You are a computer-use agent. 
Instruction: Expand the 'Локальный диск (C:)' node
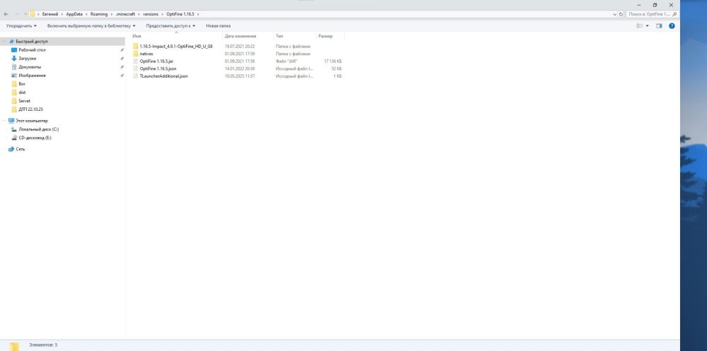[x=8, y=129]
